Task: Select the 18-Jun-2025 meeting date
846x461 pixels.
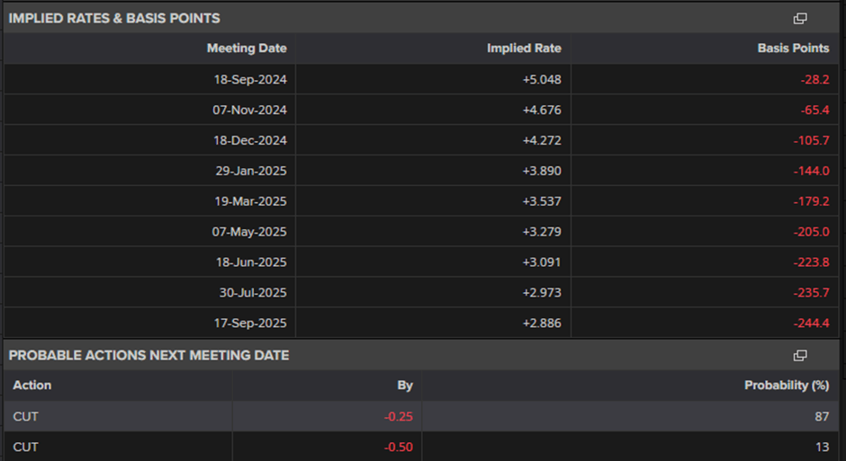Action: 250,262
